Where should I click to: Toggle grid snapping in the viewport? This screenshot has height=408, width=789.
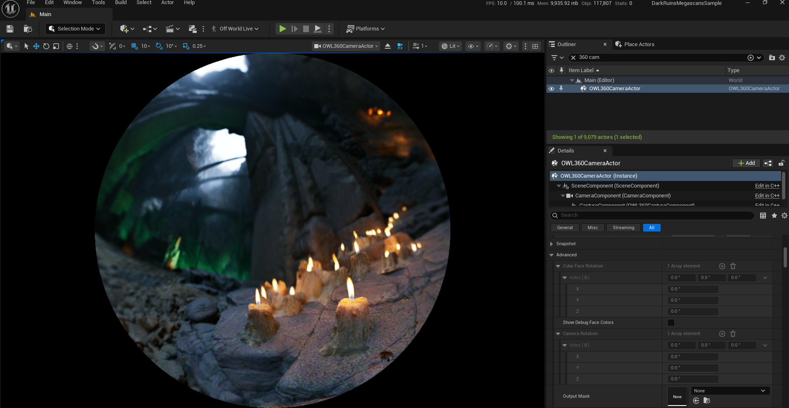(x=134, y=46)
